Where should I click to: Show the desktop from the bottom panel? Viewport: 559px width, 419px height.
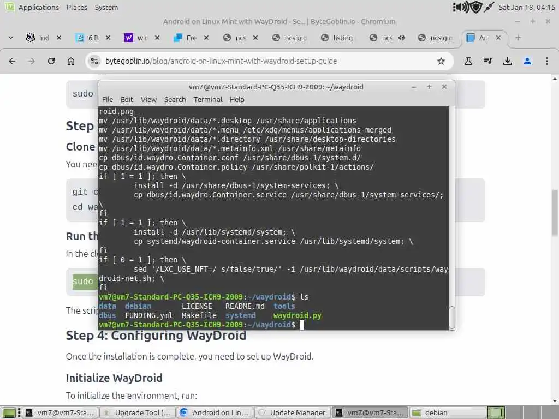(9, 412)
